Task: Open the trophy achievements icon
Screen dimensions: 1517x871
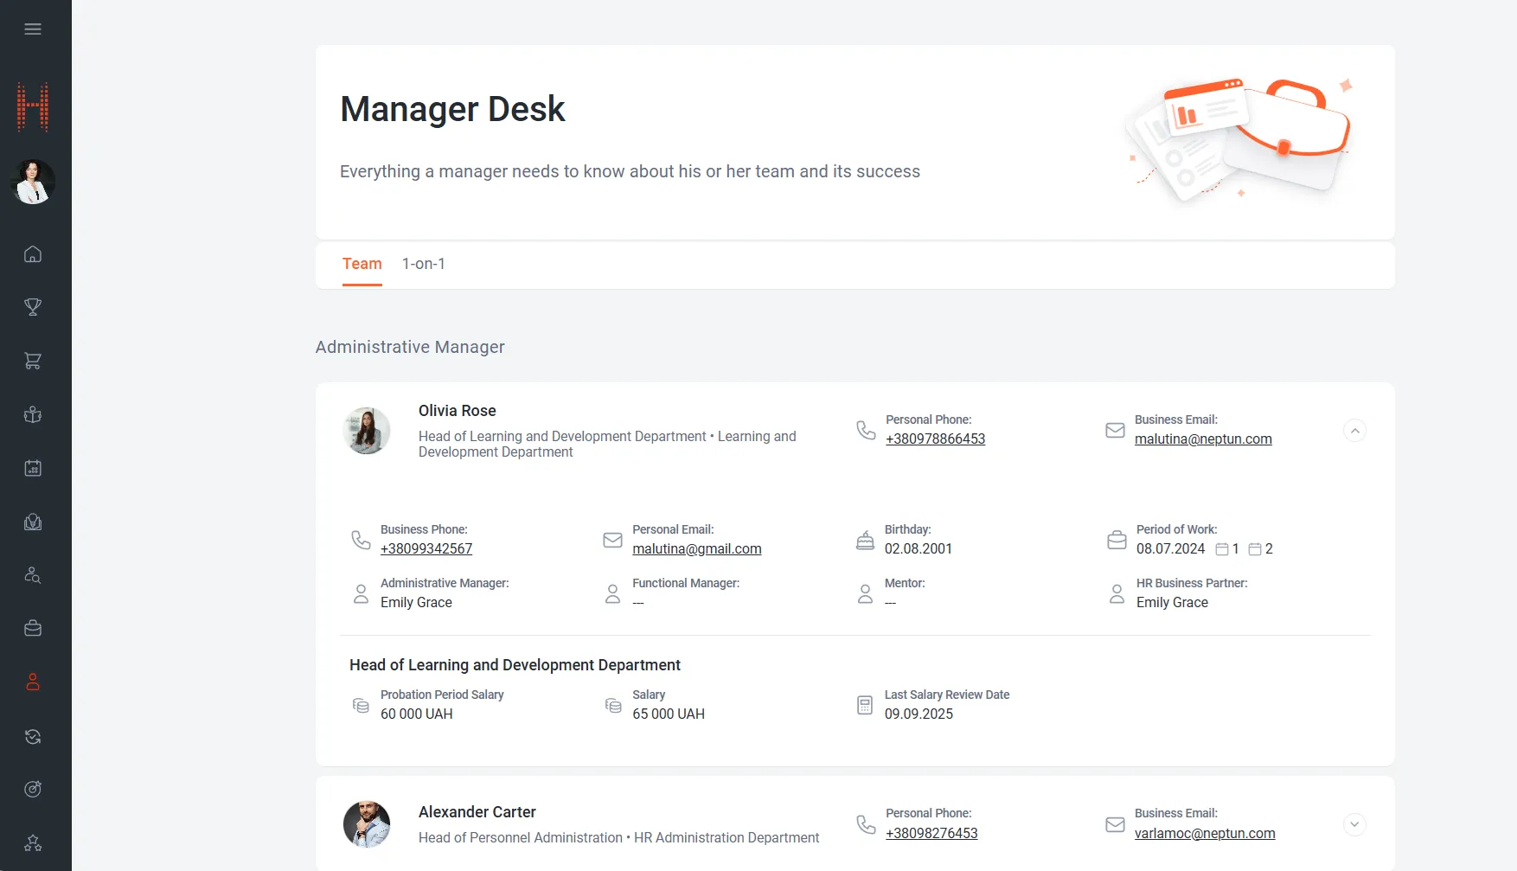Action: (x=33, y=307)
